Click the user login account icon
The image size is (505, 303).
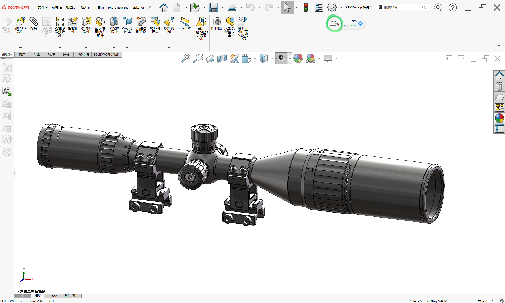point(438,7)
